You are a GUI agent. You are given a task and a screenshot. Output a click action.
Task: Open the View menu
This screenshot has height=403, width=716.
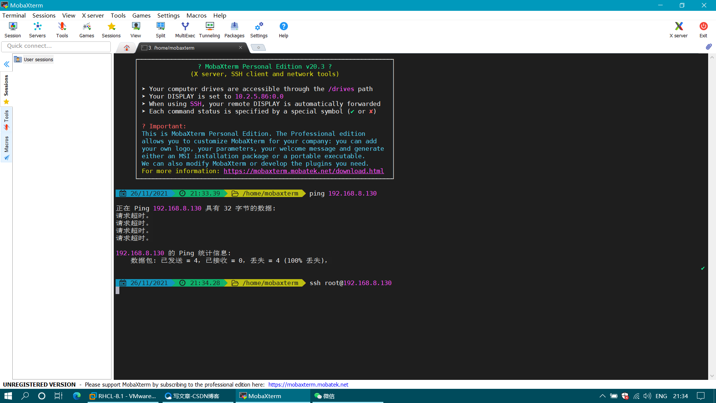click(x=69, y=15)
